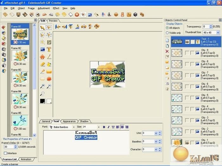Viewport: 222px width, 166px height.
Task: Select the image picture tool
Action: point(42,50)
